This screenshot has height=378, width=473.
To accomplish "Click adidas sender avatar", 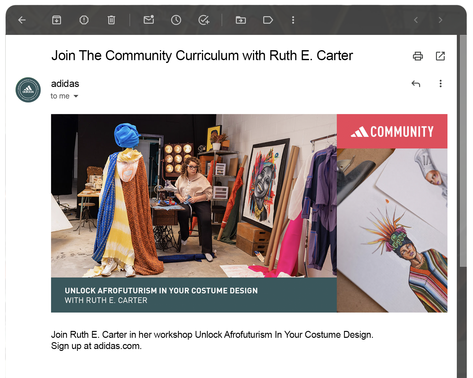I will [28, 90].
